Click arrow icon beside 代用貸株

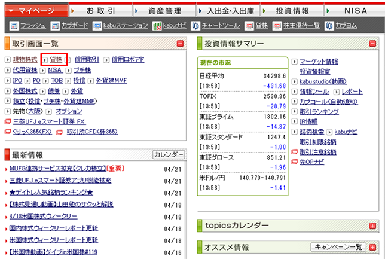click(x=8, y=70)
